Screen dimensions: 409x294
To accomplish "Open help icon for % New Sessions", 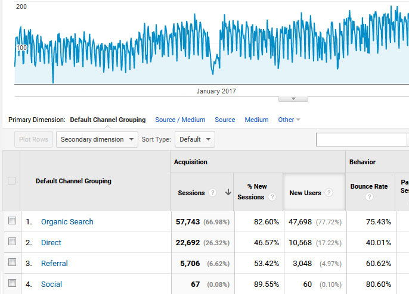I will pos(272,197).
